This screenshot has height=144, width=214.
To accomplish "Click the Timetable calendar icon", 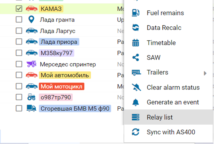I will (136, 43).
